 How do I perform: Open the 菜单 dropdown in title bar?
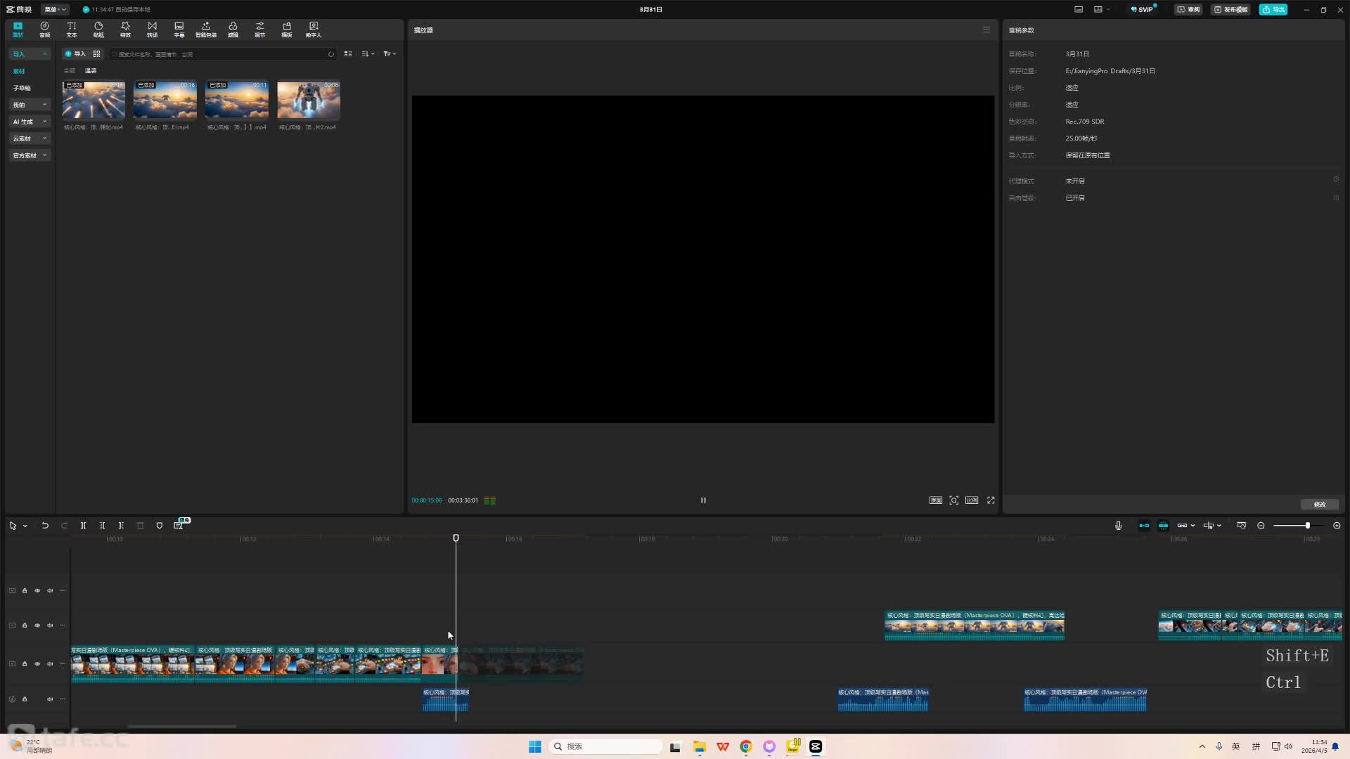coord(55,9)
